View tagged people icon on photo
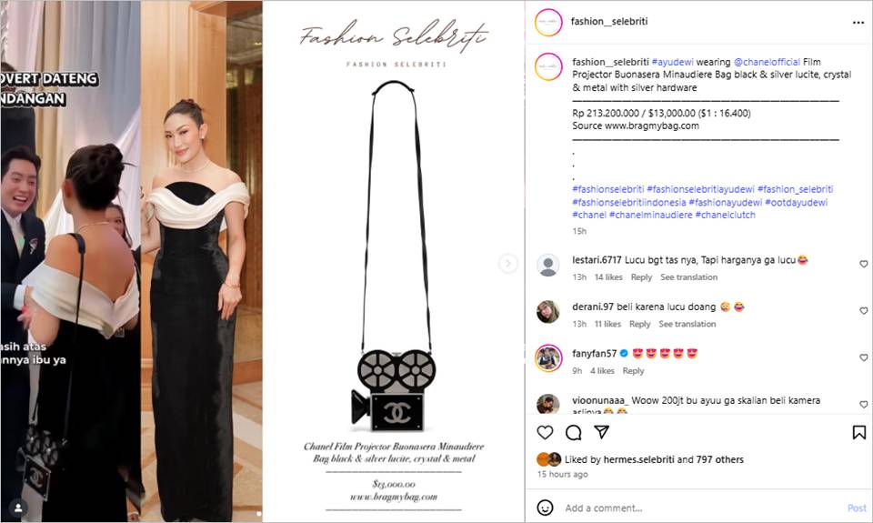Viewport: 873px width, 523px height. (x=18, y=508)
